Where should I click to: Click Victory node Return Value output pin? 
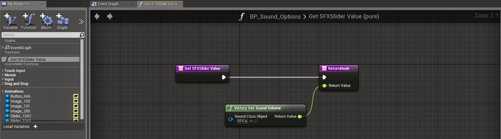point(300,117)
